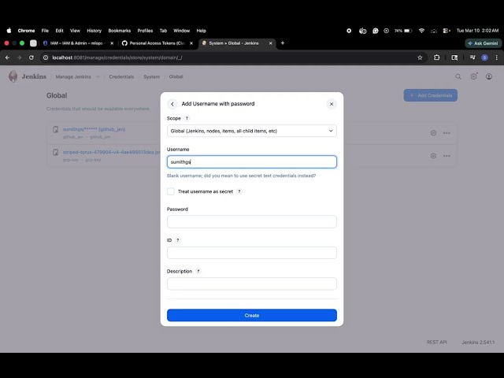This screenshot has width=504, height=378.
Task: Open the Scope help question mark
Action: click(x=187, y=118)
